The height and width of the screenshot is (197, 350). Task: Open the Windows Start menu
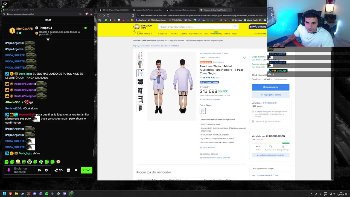[x=4, y=194]
